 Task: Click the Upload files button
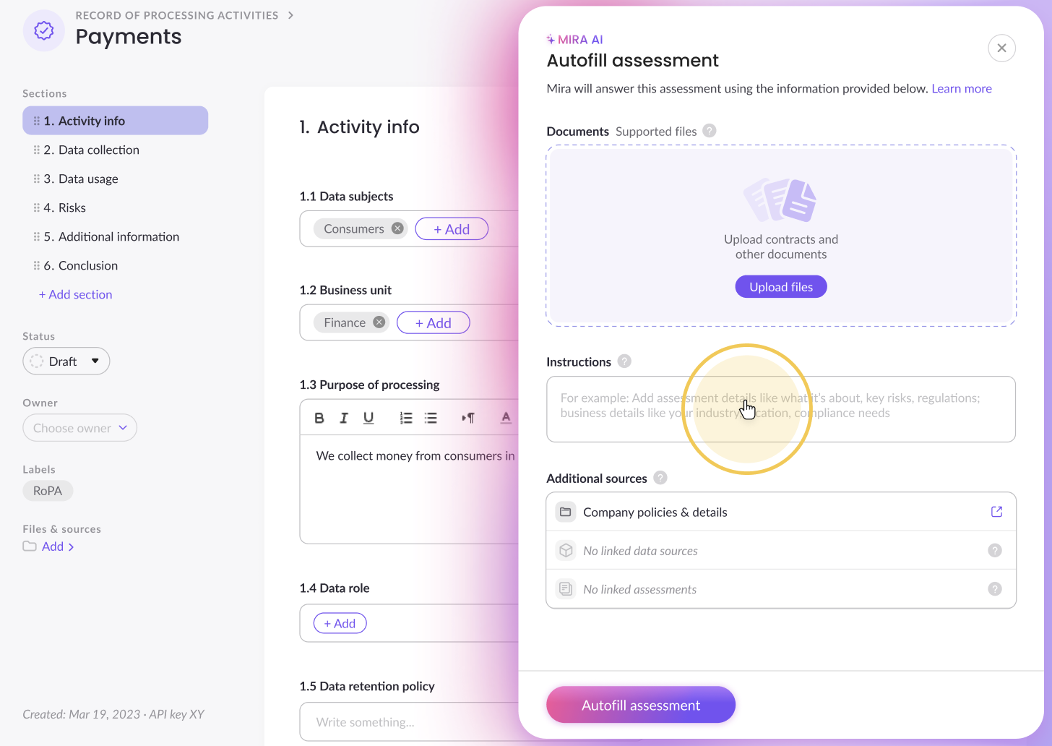[781, 287]
